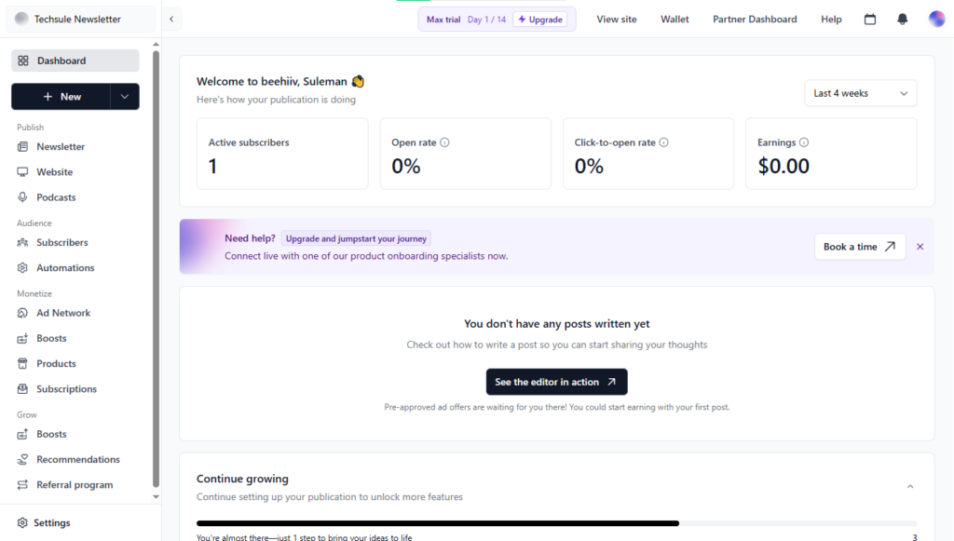954x541 pixels.
Task: Open Boosts under Grow
Action: click(x=51, y=434)
